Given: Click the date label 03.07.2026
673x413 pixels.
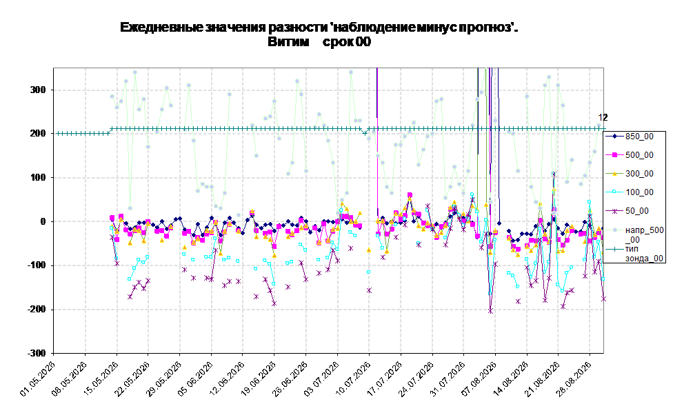Looking at the screenshot, I should point(322,379).
